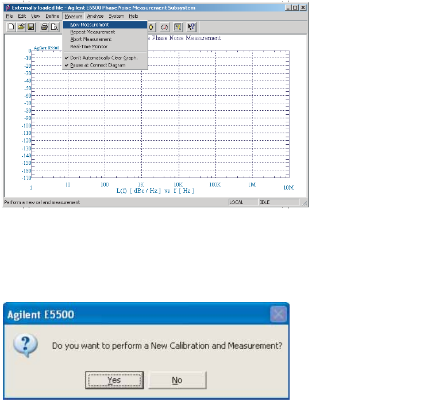
Task: Toggle Pause at Connect Diagram option
Action: 105,65
